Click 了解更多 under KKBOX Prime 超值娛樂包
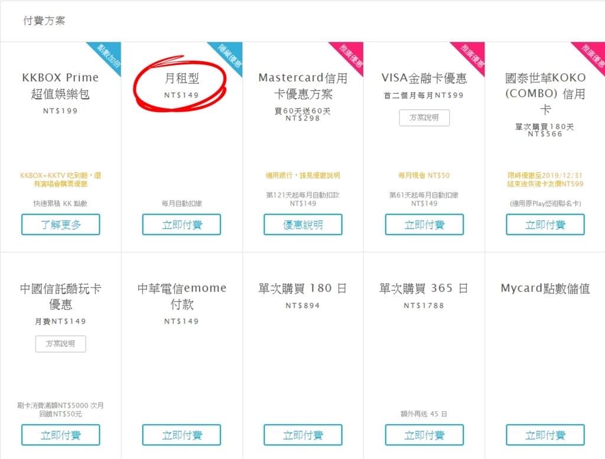 [x=61, y=225]
